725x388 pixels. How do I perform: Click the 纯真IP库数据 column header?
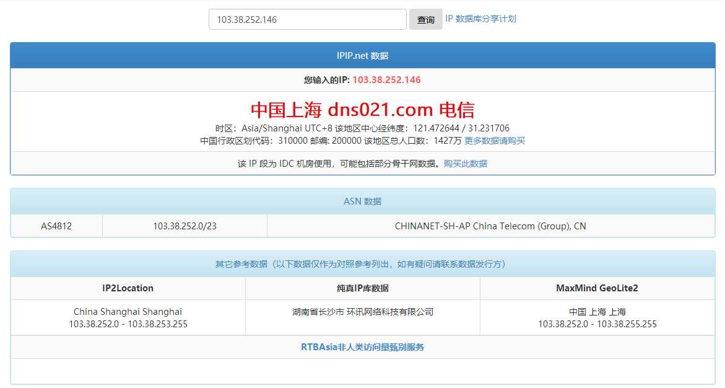[x=363, y=288]
